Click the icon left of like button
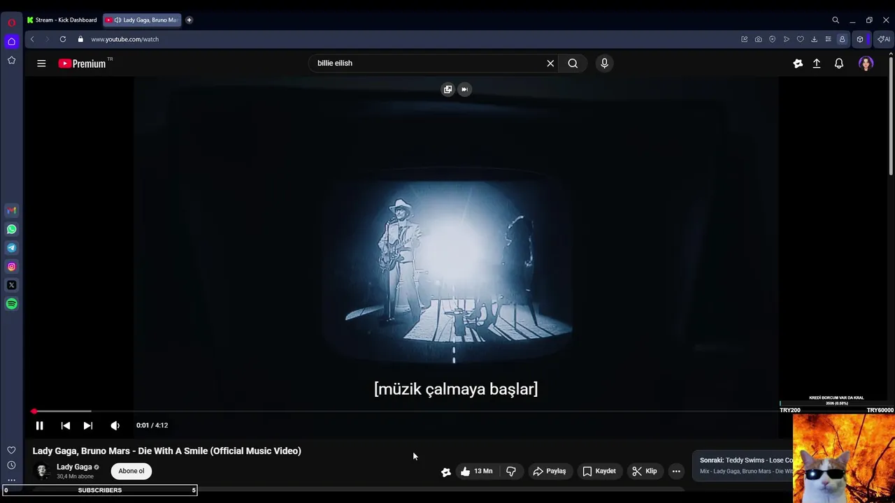Viewport: 895px width, 503px height. pos(446,472)
